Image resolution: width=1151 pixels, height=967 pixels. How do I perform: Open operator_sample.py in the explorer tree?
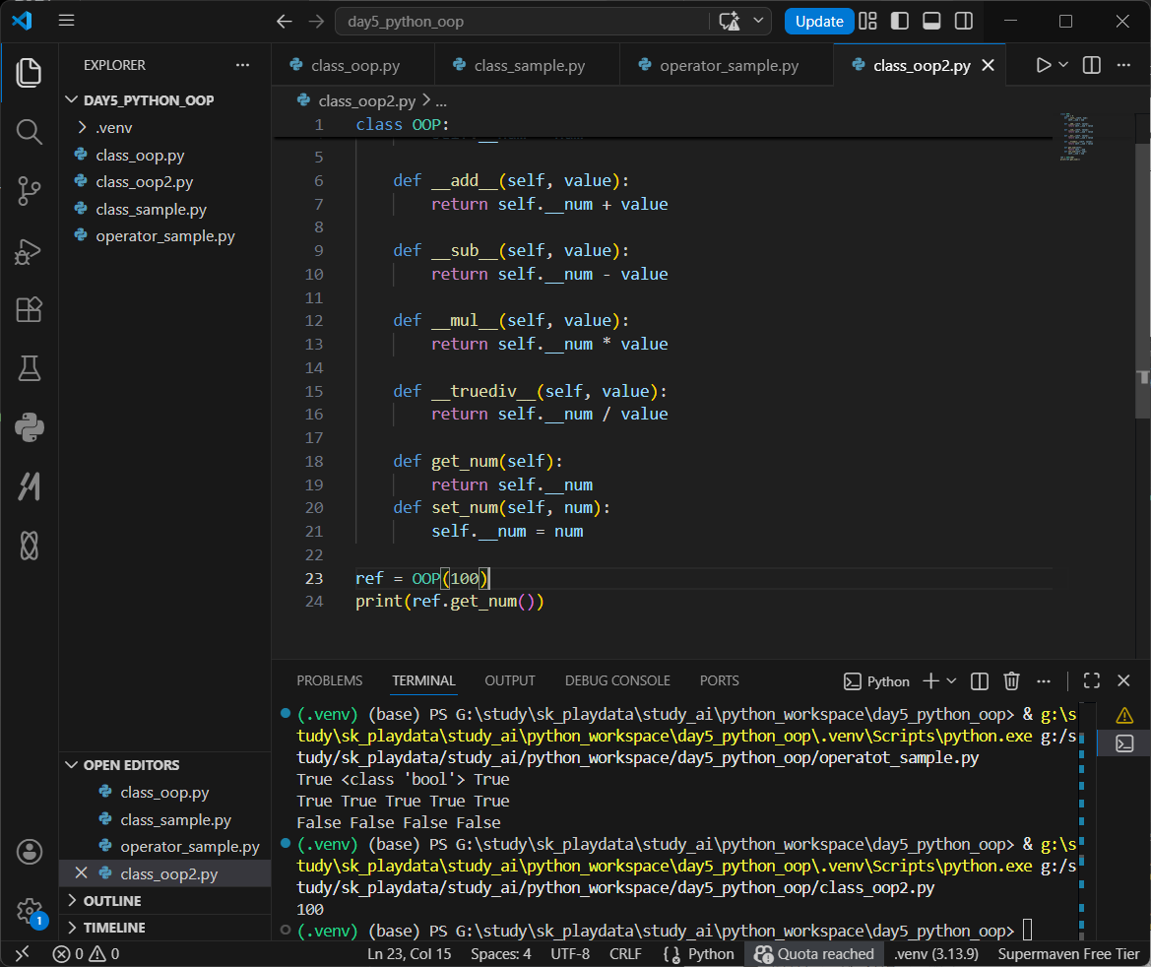(x=165, y=236)
